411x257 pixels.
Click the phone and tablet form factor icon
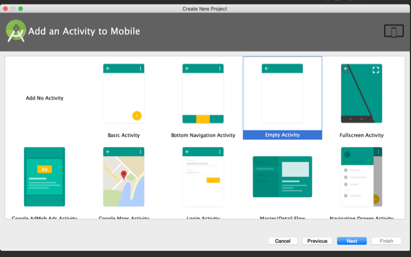click(x=394, y=31)
